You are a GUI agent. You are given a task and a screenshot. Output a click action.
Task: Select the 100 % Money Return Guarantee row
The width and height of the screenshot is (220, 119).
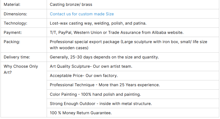[x=133, y=113]
